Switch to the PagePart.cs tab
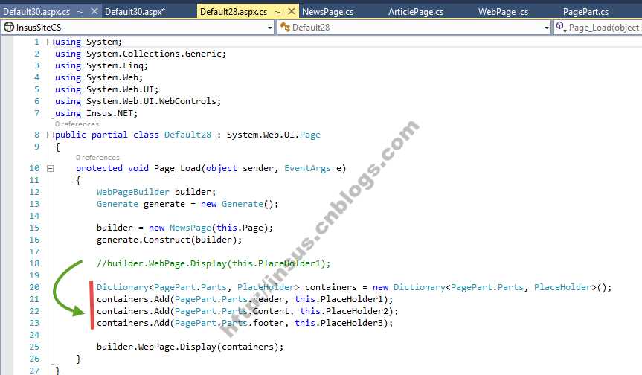The height and width of the screenshot is (375, 642). (x=585, y=12)
